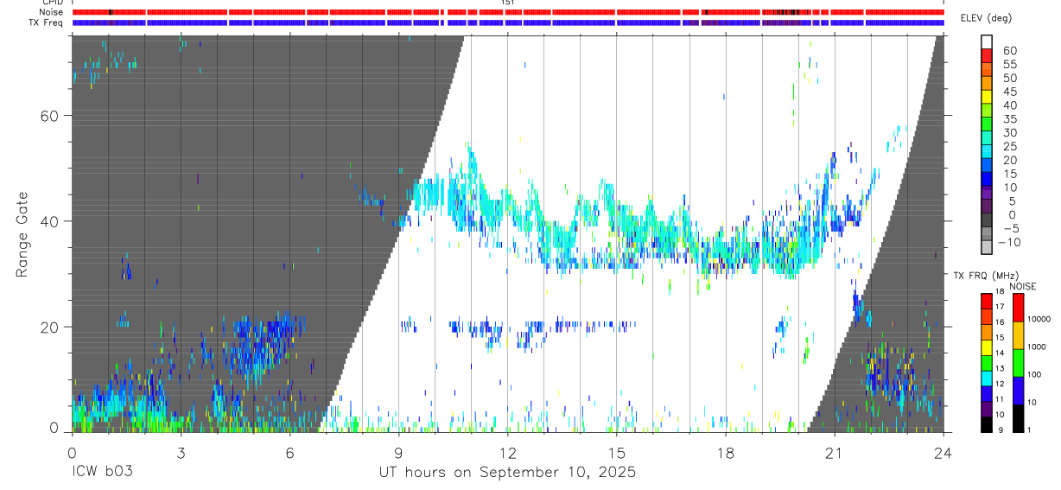
Task: Click the 6 tick on the UT hours axis
Action: 289,452
